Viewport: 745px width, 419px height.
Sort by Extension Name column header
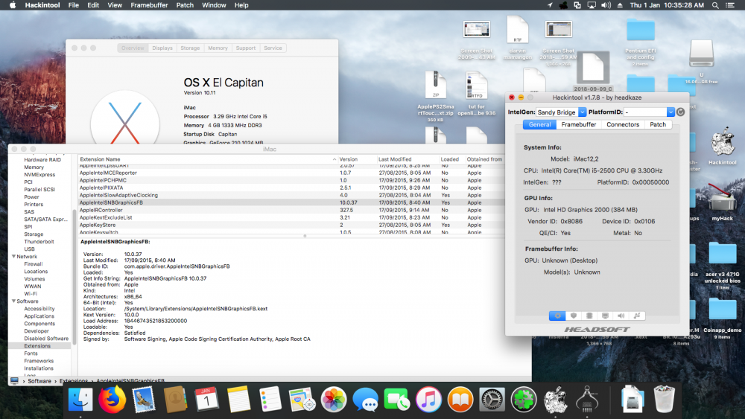208,159
